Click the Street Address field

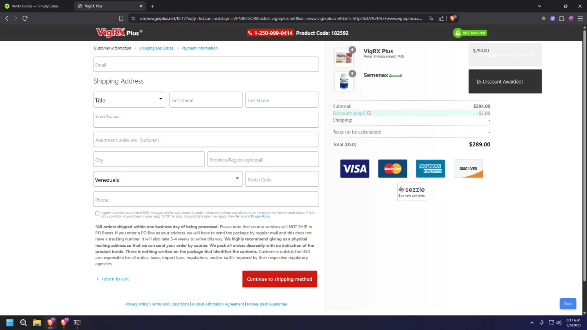coord(206,120)
